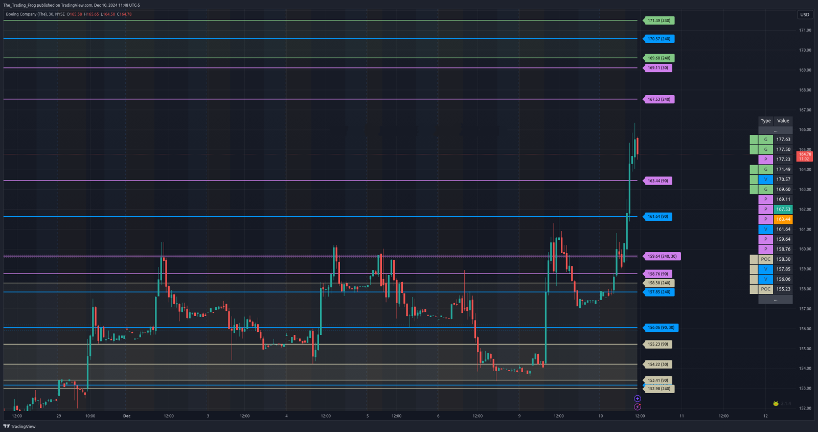Click the 156.06 value cell in the table
The image size is (818, 432).
click(783, 279)
